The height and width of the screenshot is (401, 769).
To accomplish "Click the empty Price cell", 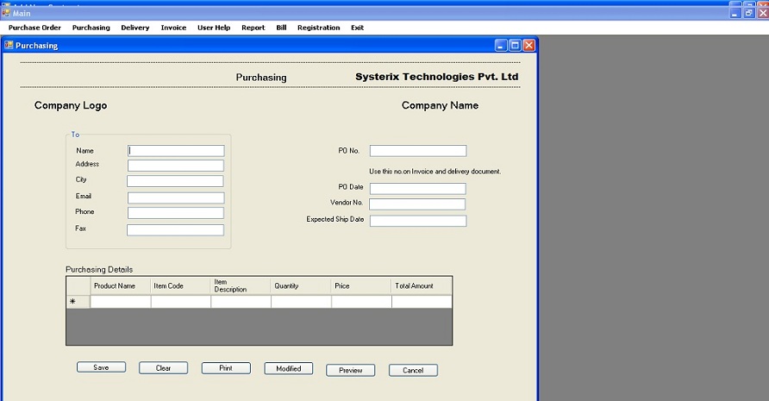I will tap(361, 301).
